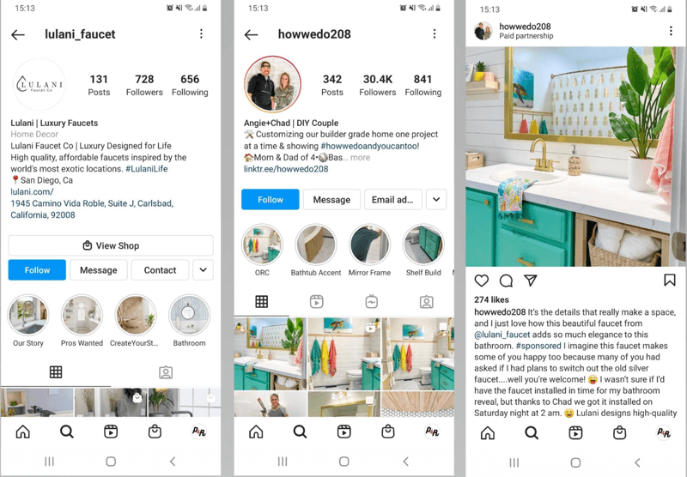This screenshot has height=477, width=687.
Task: Switch to tagged photos tab on lulani_faucet
Action: pyautogui.click(x=166, y=372)
